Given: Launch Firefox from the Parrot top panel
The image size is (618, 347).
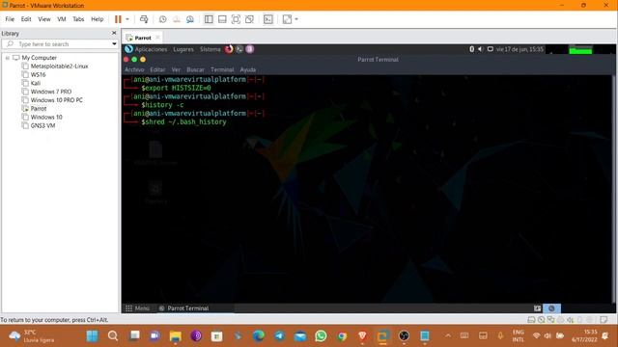Looking at the screenshot, I should (229, 49).
